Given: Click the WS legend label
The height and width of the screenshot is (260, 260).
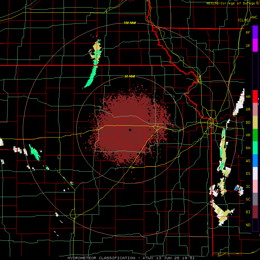Looking at the screenshot, I should (x=248, y=161).
